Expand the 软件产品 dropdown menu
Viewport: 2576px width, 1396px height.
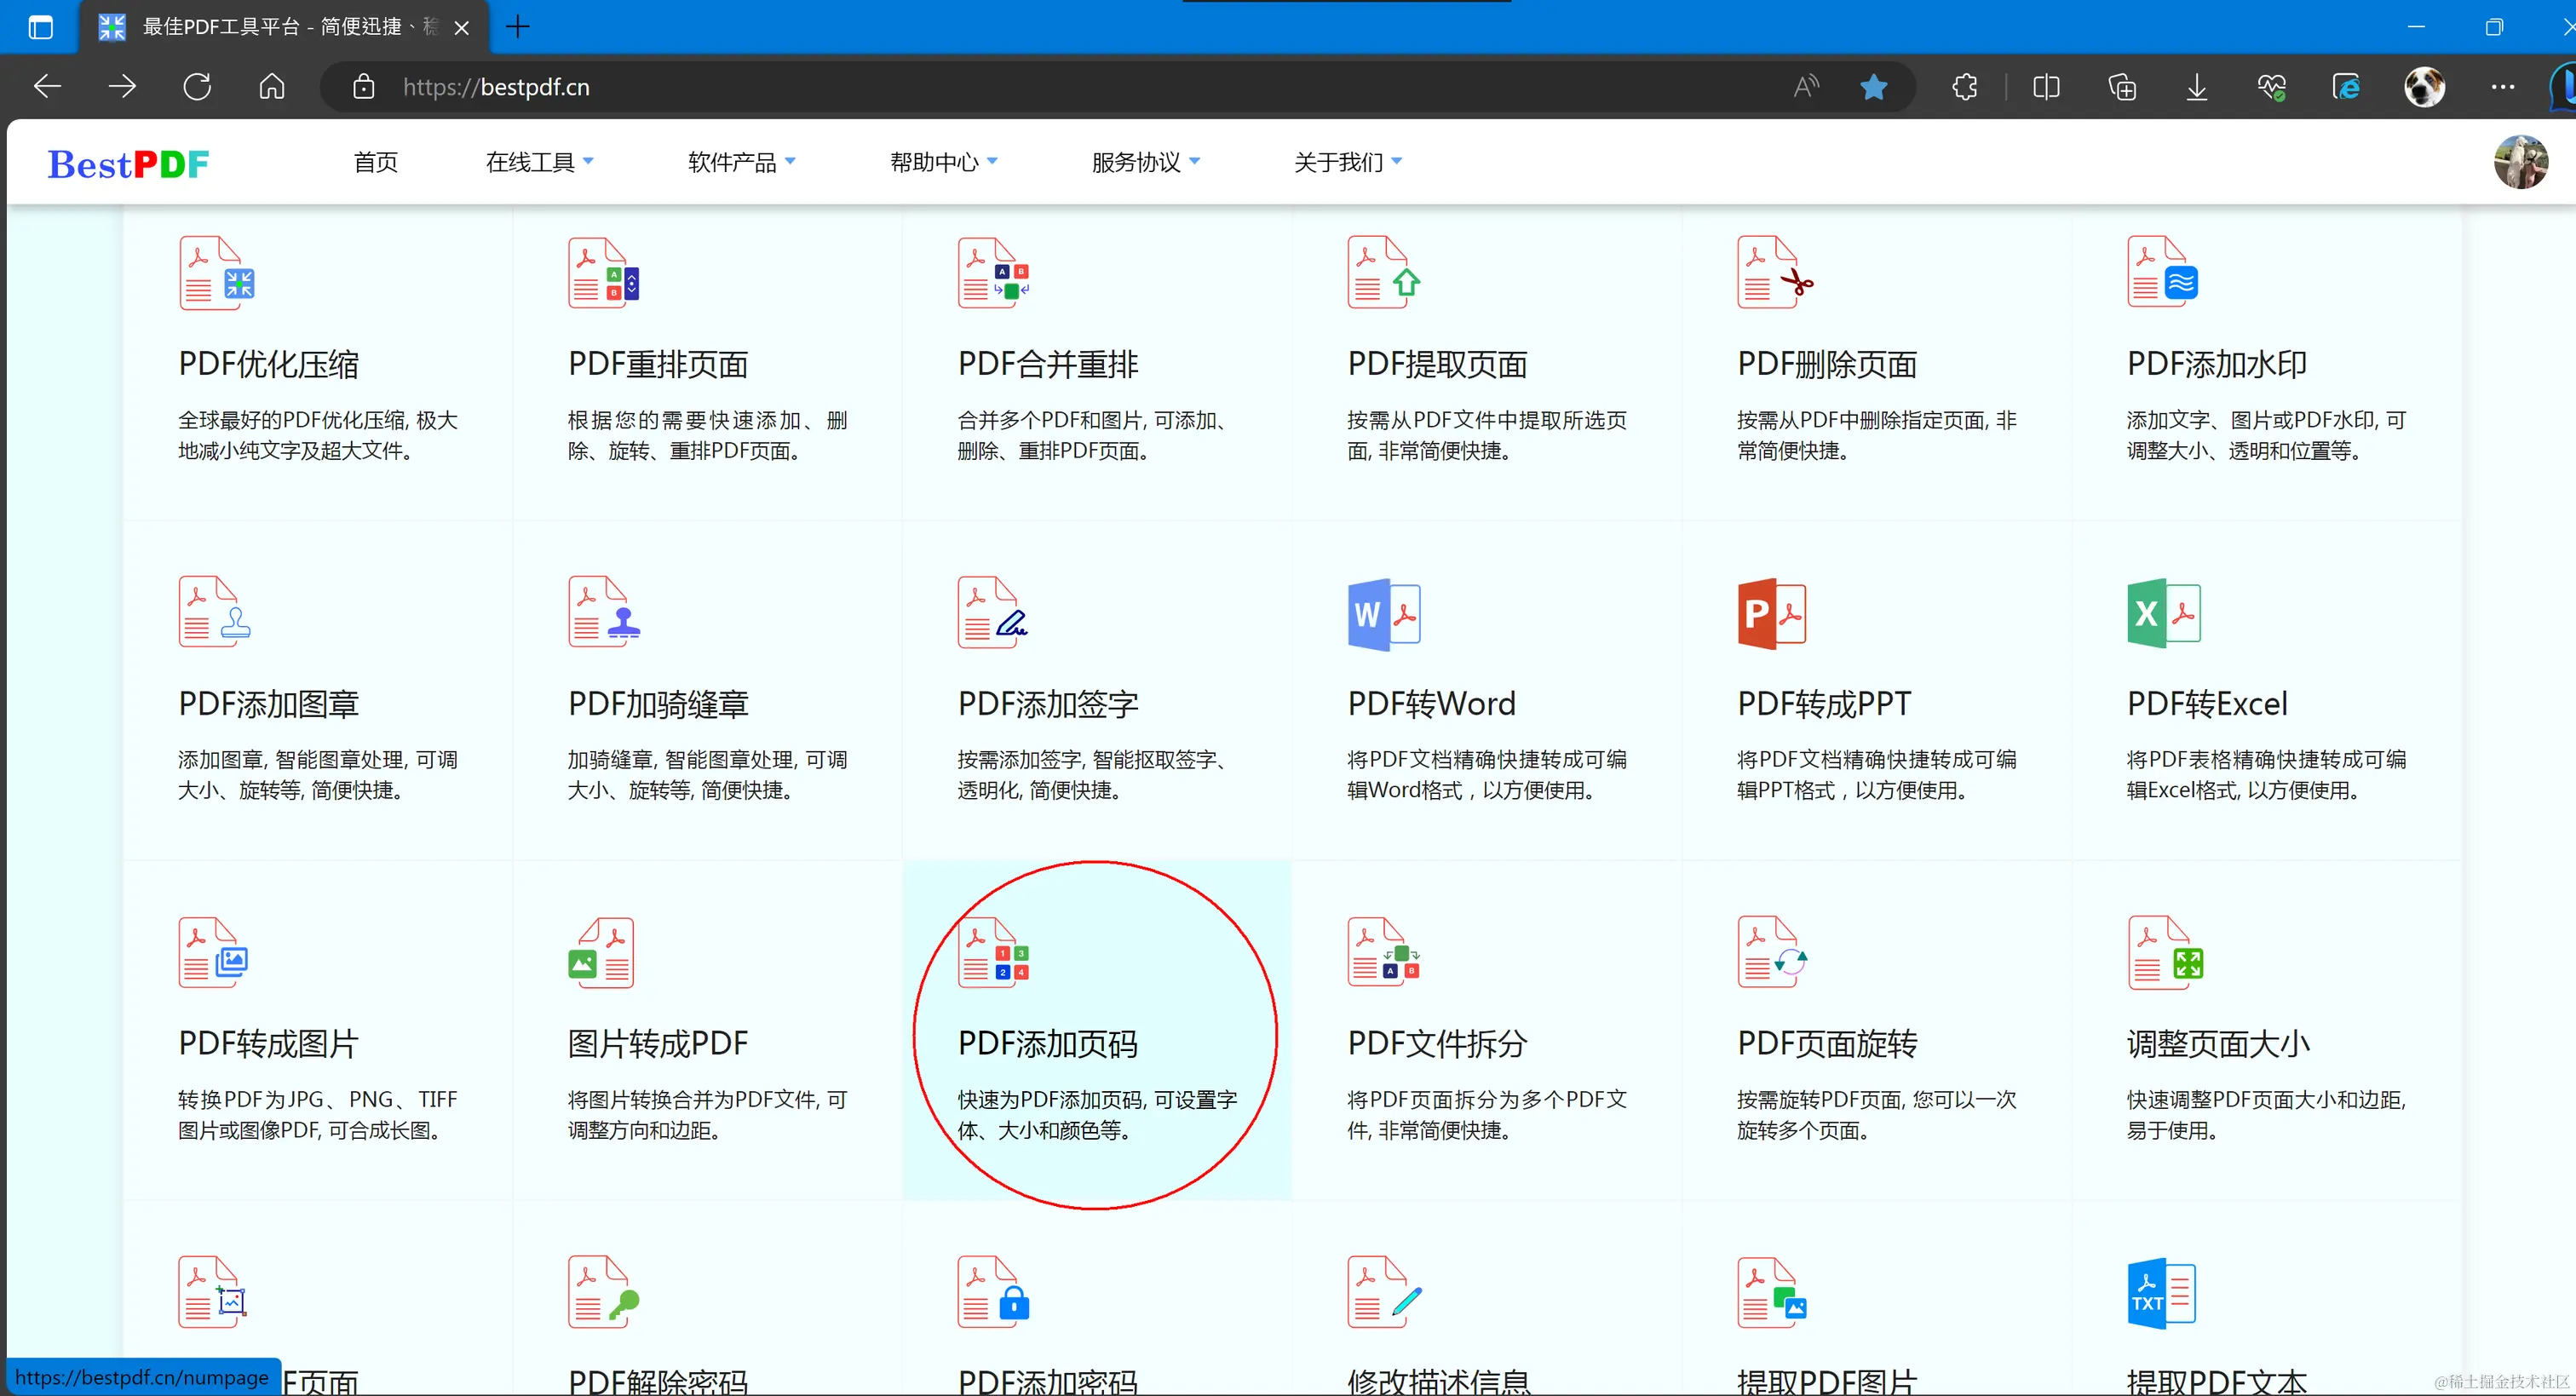741,162
